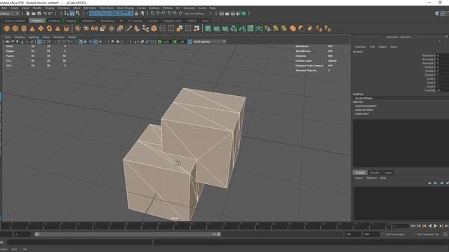Open the No Character Set dropdown
Image resolution: width=449 pixels, height=252 pixels.
(428, 234)
